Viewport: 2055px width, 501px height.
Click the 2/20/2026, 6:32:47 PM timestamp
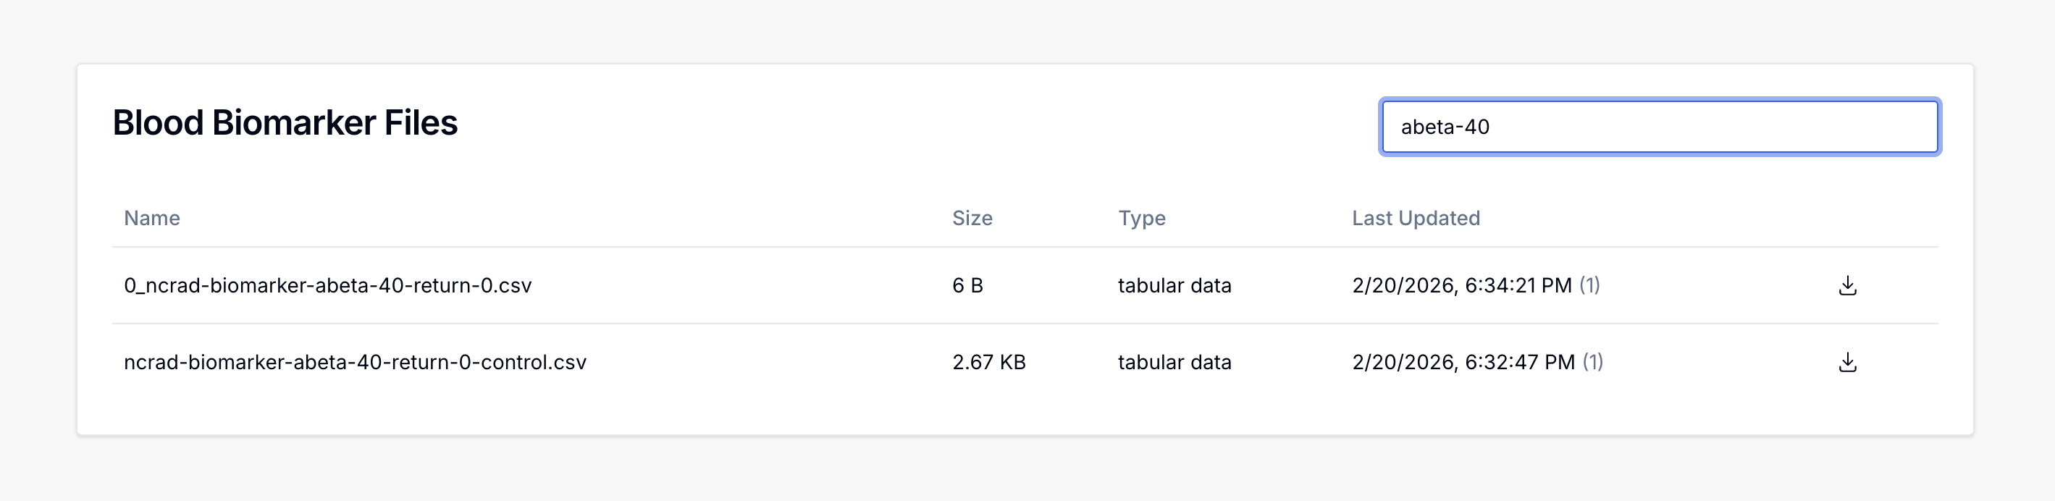(1463, 362)
